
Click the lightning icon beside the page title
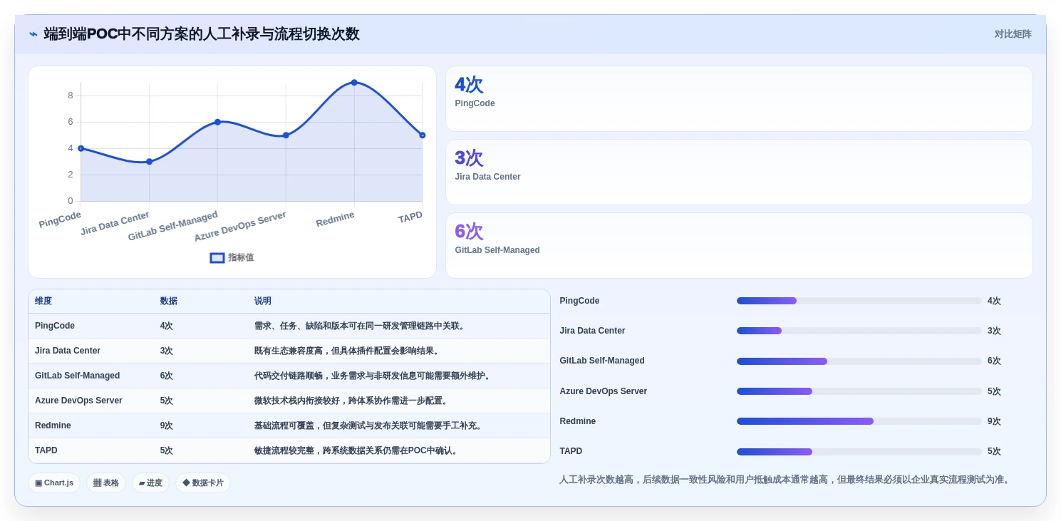33,34
